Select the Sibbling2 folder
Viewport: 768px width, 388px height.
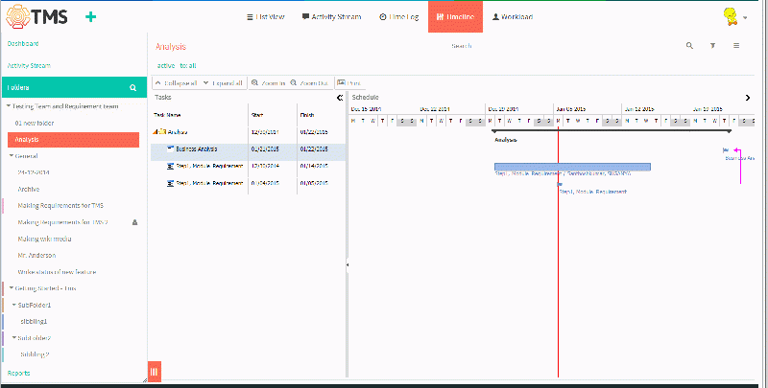click(x=35, y=354)
